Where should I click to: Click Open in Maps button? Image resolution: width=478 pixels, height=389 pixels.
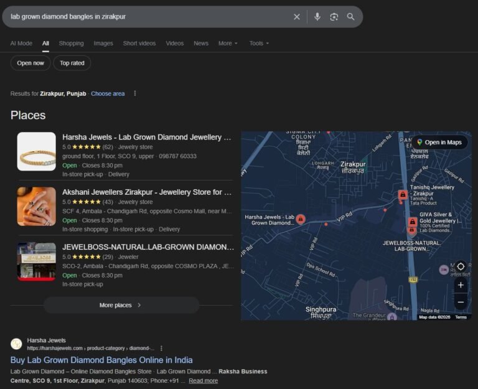pyautogui.click(x=440, y=143)
